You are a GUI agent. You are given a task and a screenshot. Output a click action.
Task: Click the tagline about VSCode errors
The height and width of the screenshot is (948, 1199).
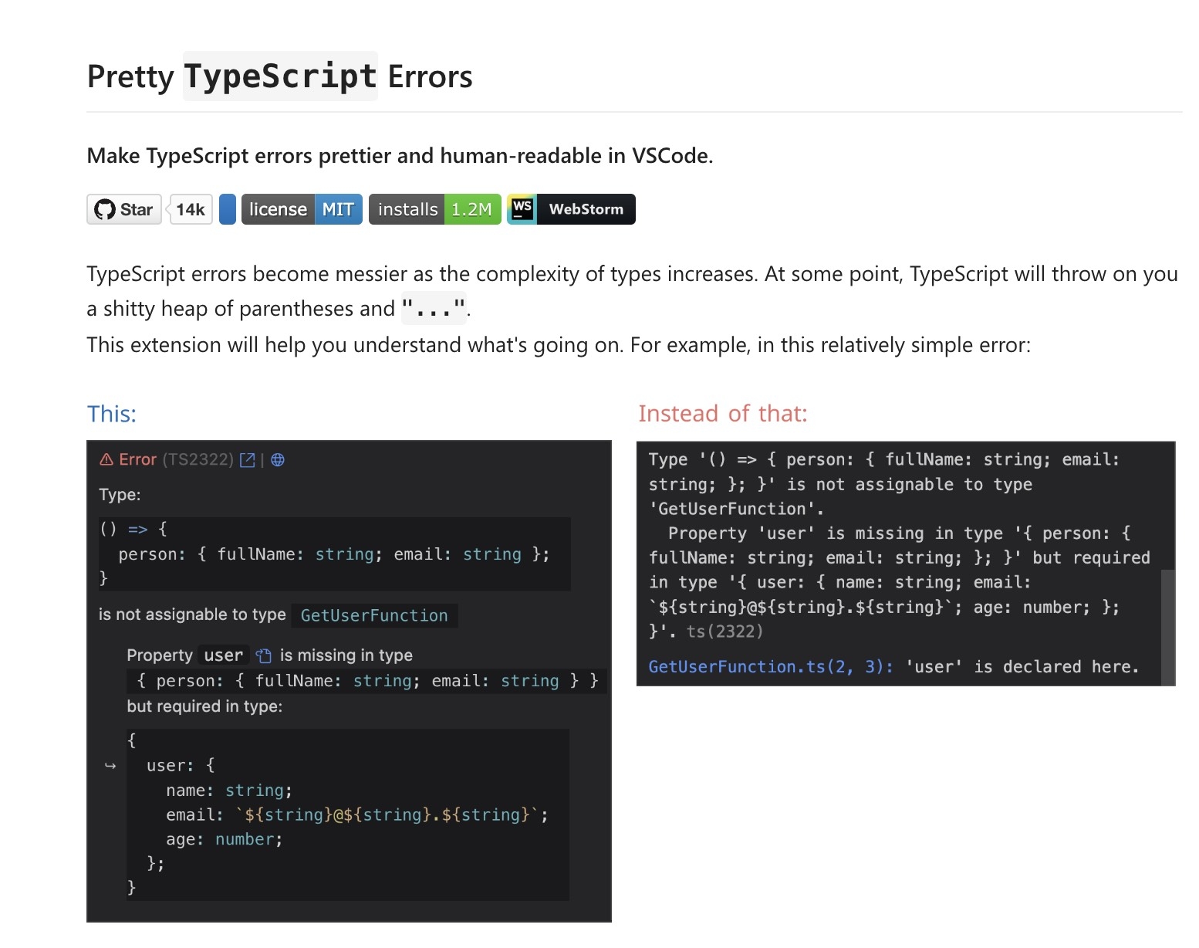coord(400,156)
